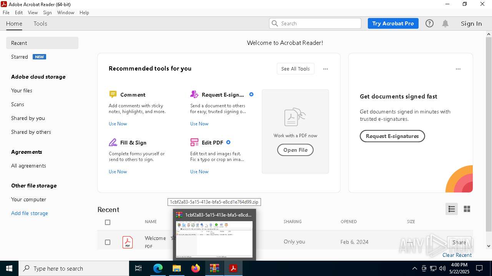The height and width of the screenshot is (276, 492).
Task: Open the View menu
Action: tap(33, 13)
